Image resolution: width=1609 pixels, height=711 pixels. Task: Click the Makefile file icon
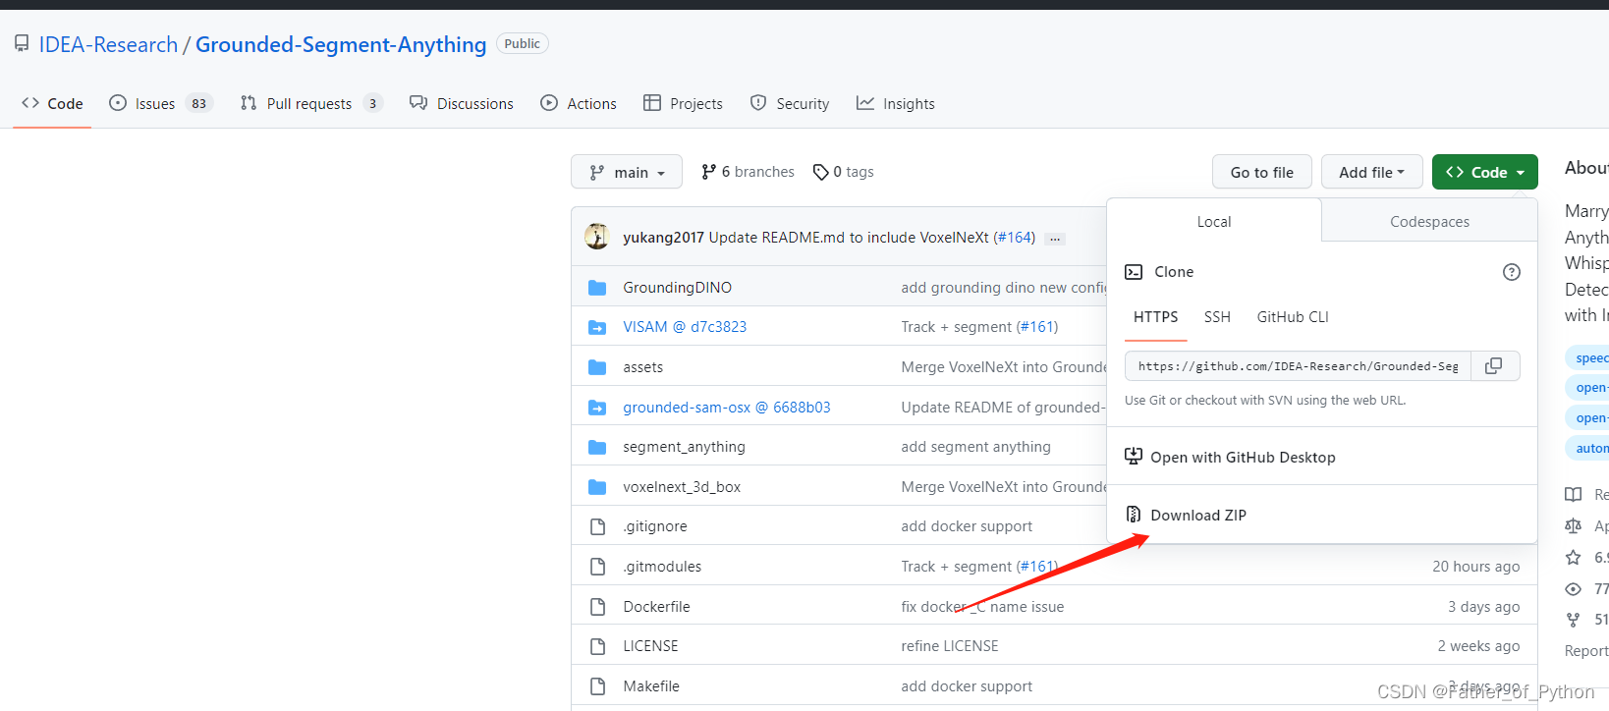tap(597, 686)
